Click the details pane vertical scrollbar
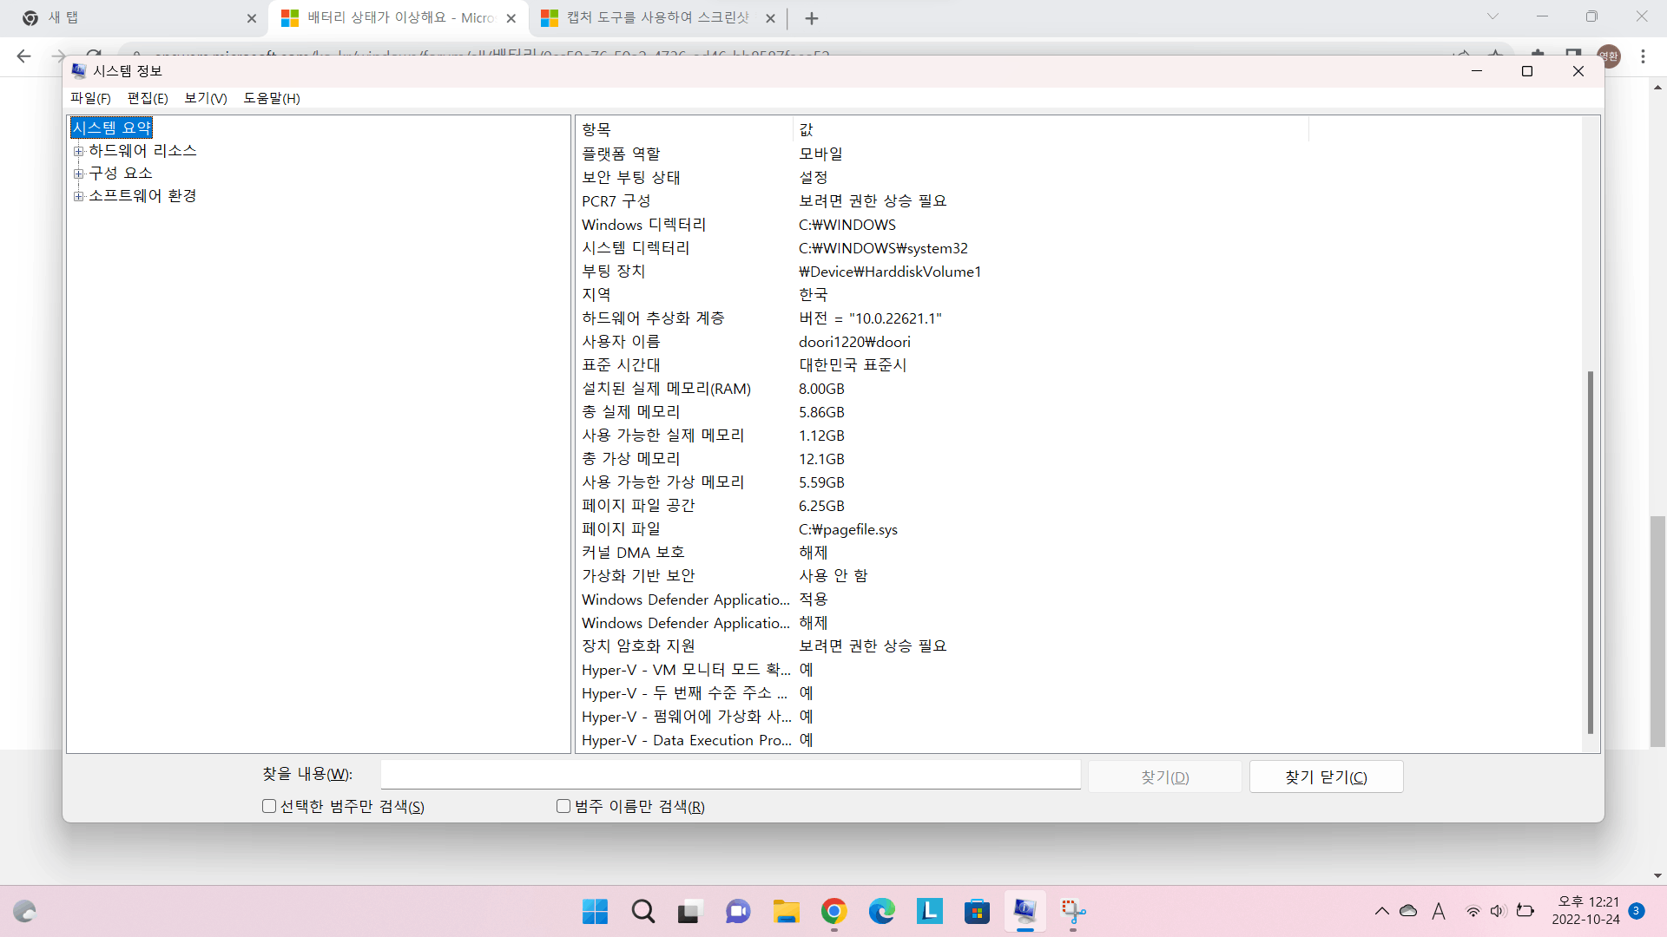This screenshot has width=1667, height=937. point(1590,551)
